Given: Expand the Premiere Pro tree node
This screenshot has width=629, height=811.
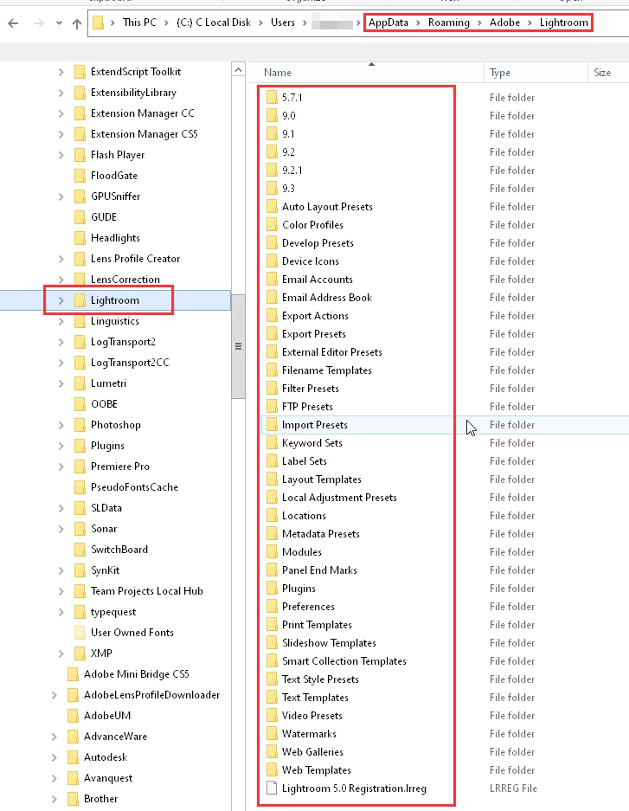Looking at the screenshot, I should pos(61,467).
